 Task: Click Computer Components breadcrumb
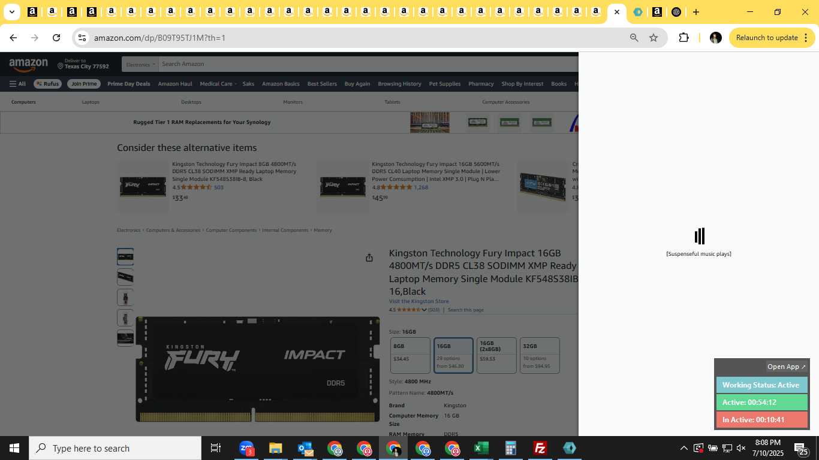coord(231,230)
